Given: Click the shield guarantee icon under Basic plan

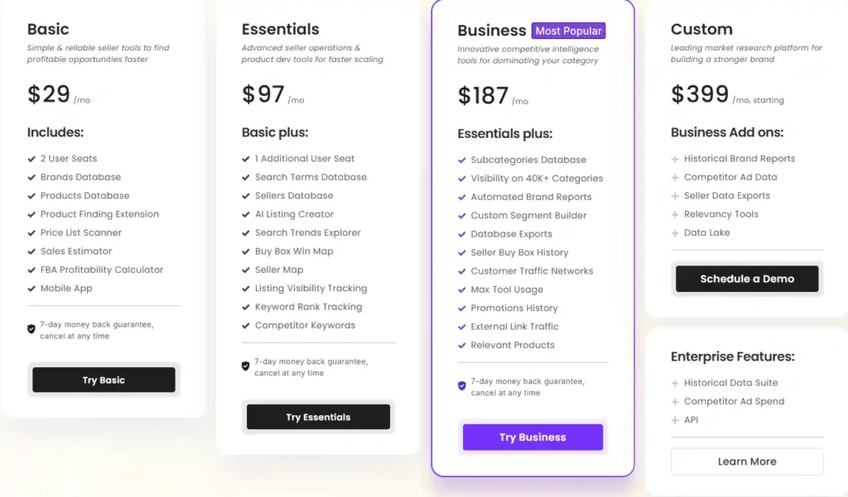Looking at the screenshot, I should pos(31,328).
